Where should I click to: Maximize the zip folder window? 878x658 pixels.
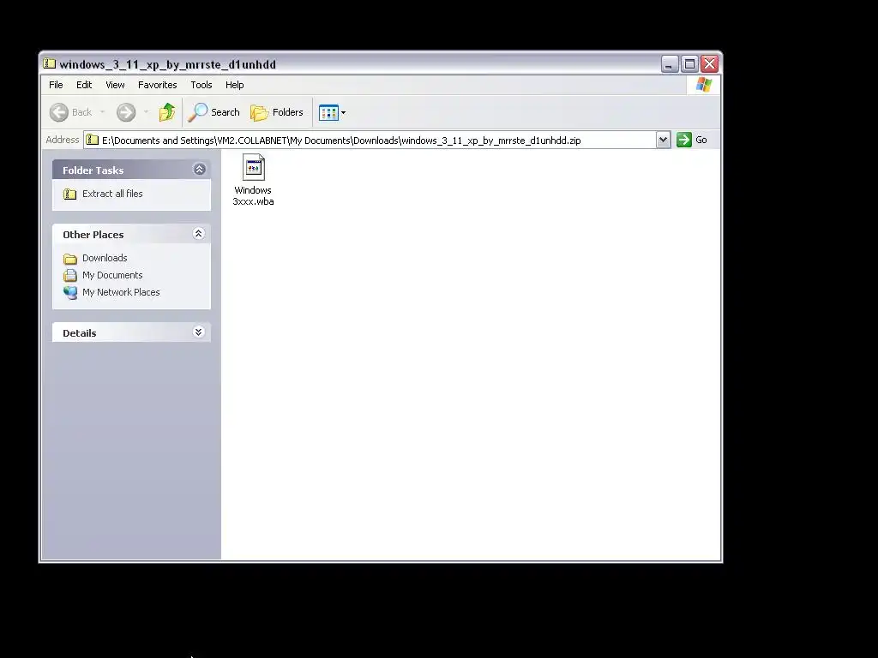click(x=690, y=64)
